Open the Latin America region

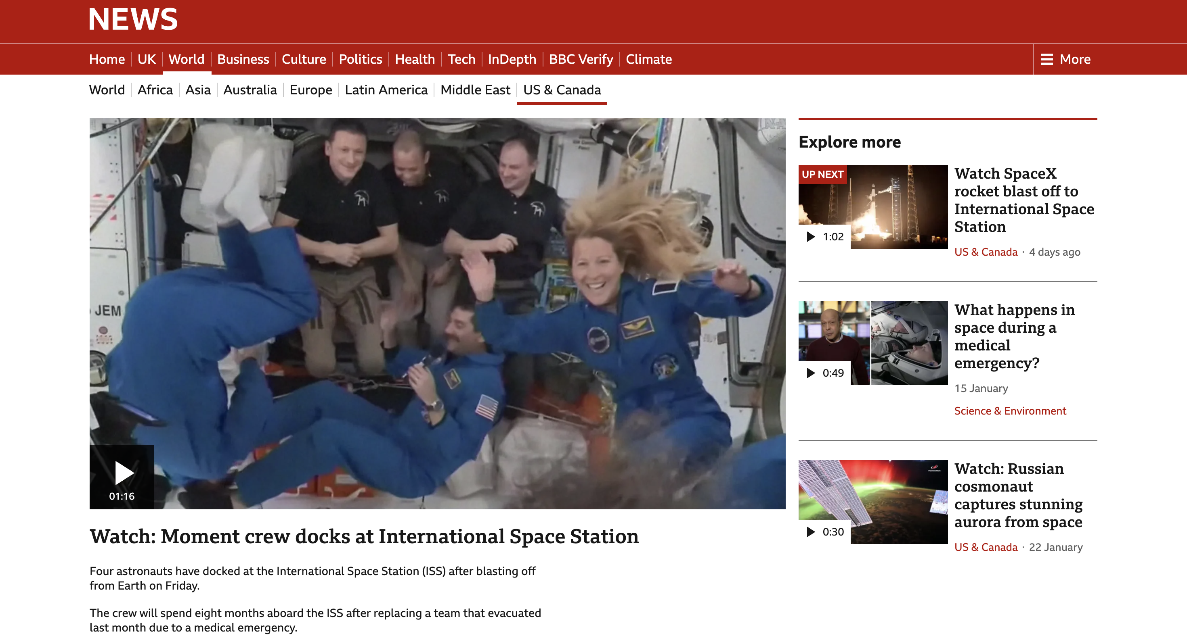[x=386, y=90]
